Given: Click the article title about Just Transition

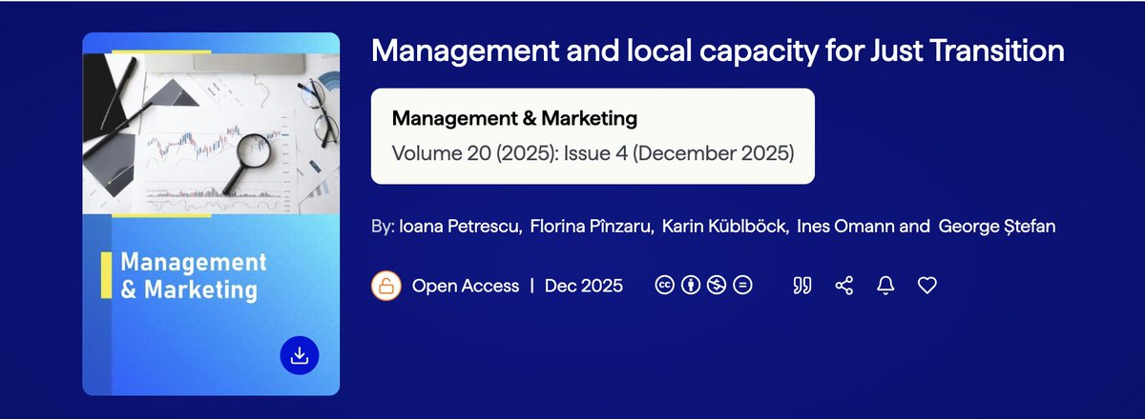Looking at the screenshot, I should point(718,50).
